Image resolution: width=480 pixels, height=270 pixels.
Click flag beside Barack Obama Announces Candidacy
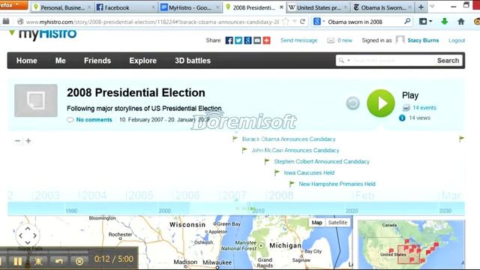tap(235, 139)
